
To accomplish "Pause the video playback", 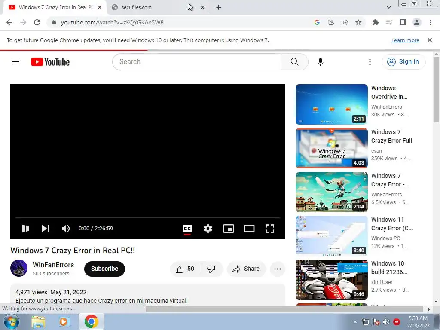I will pos(25,229).
